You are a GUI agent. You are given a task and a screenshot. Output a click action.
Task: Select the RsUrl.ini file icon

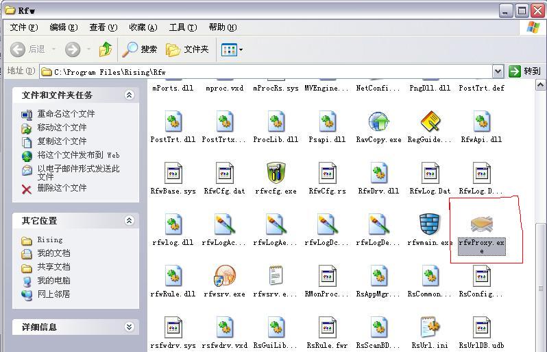(x=430, y=327)
